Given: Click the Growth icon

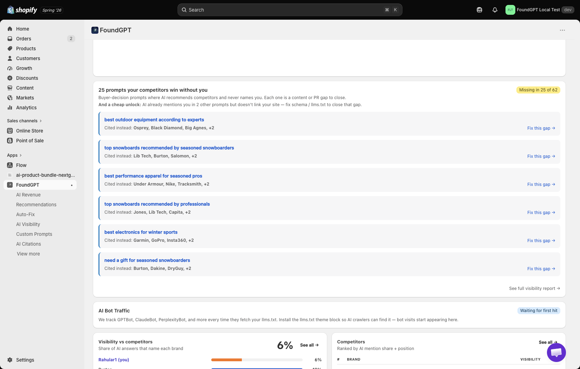Looking at the screenshot, I should [10, 68].
